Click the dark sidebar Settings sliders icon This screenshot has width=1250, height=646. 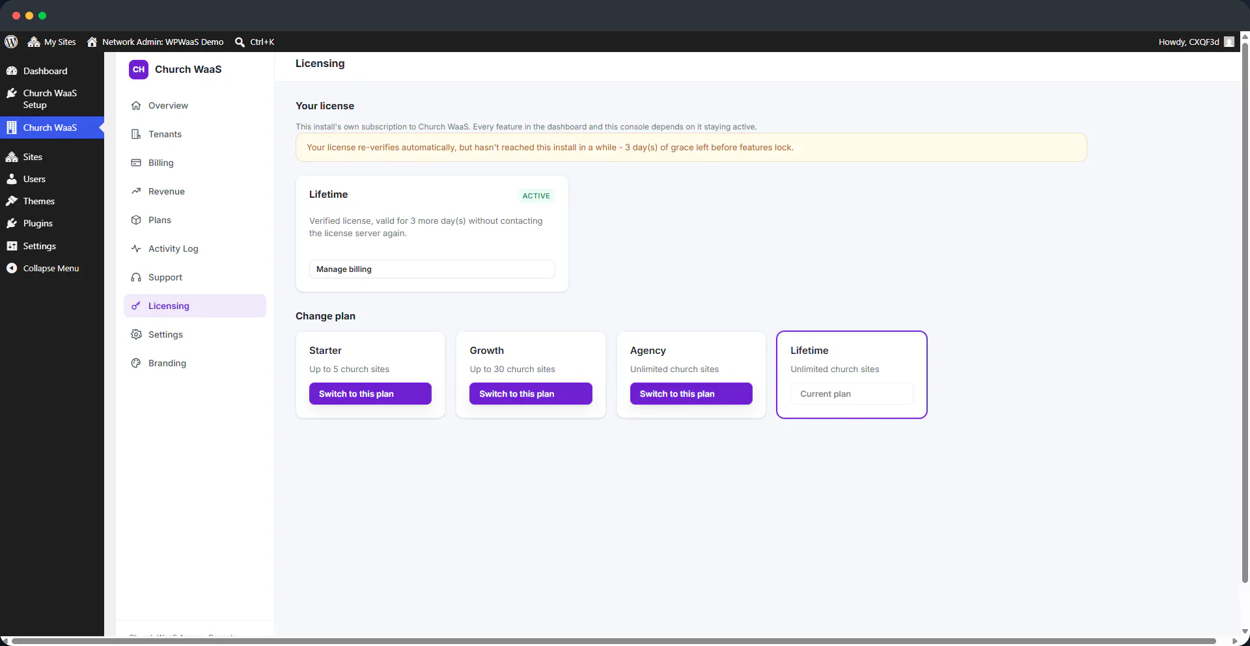click(12, 246)
